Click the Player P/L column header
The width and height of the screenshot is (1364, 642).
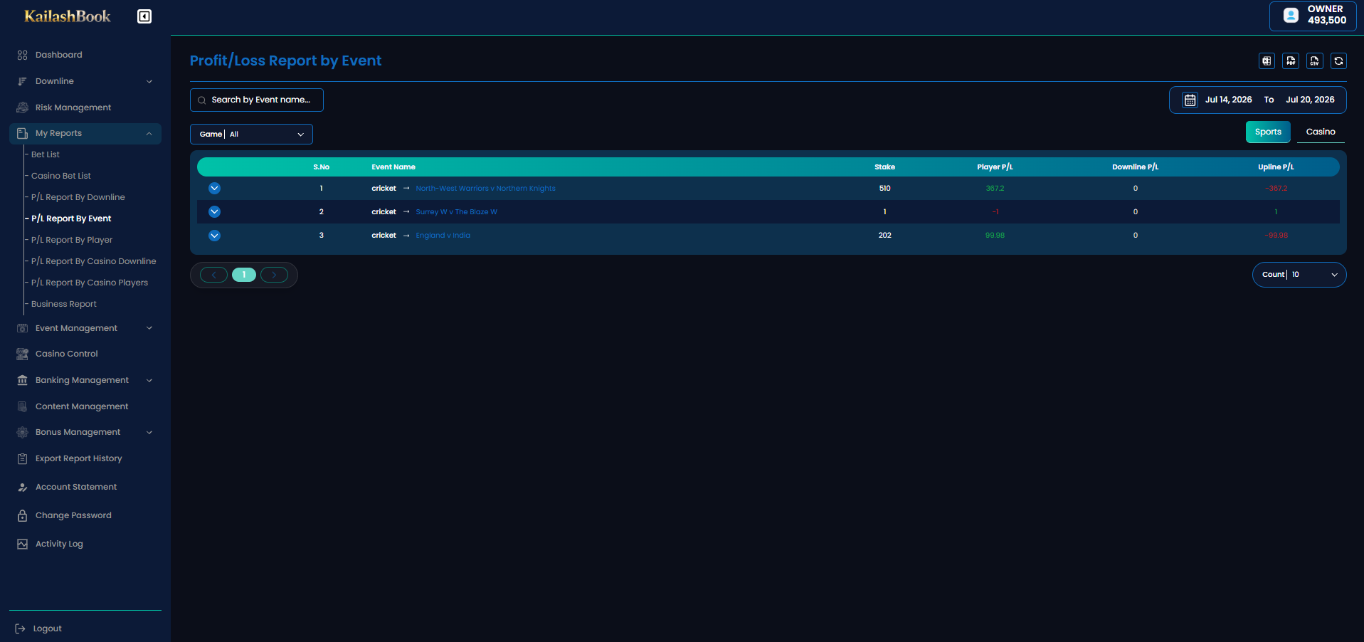995,167
